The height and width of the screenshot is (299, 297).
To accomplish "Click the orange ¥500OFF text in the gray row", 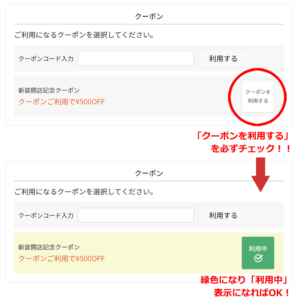I will coord(61,102).
